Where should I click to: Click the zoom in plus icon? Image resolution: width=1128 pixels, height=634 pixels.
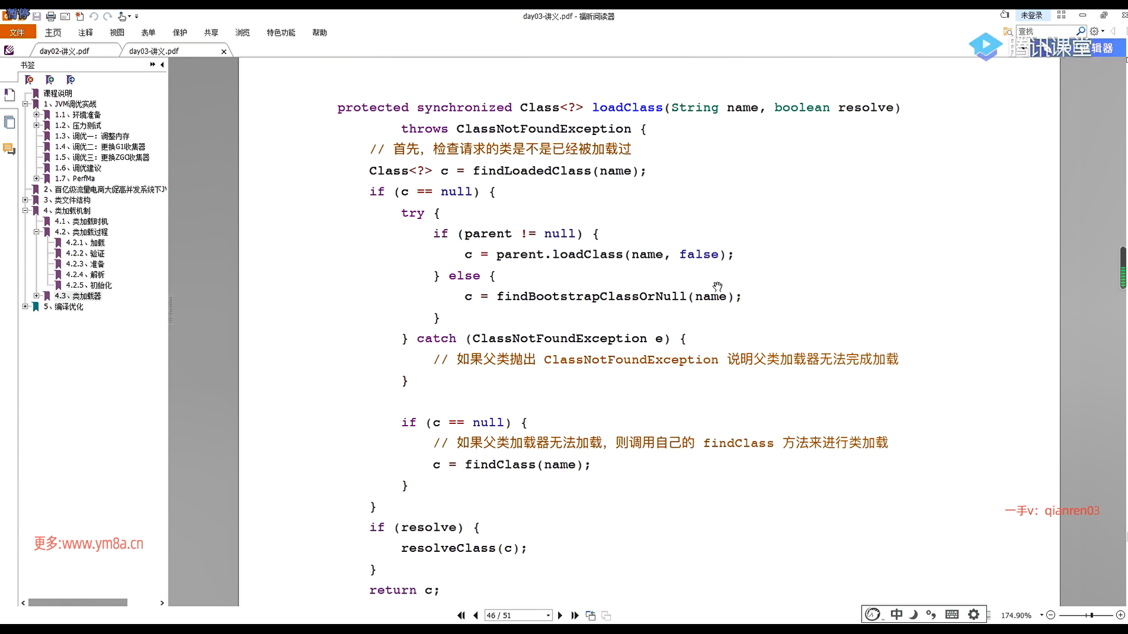pos(1120,615)
